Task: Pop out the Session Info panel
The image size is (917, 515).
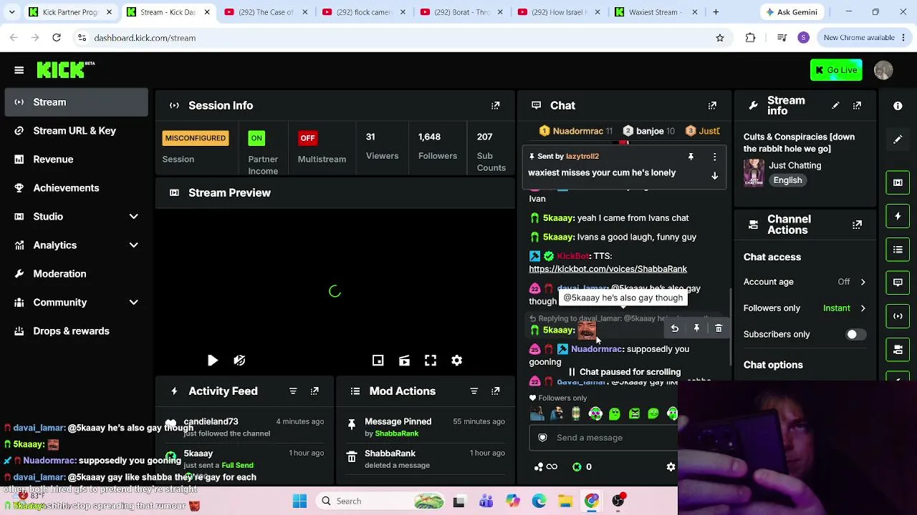Action: [495, 106]
